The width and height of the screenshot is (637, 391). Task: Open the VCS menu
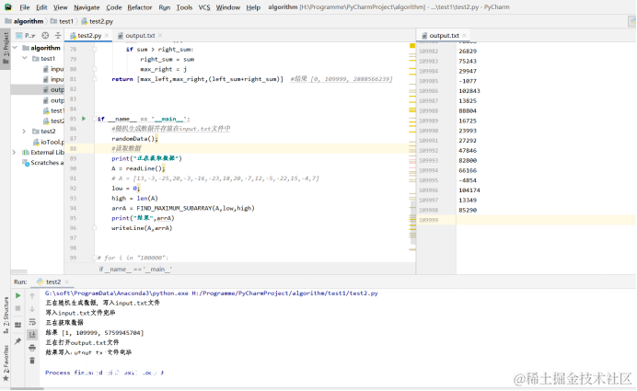coord(204,7)
